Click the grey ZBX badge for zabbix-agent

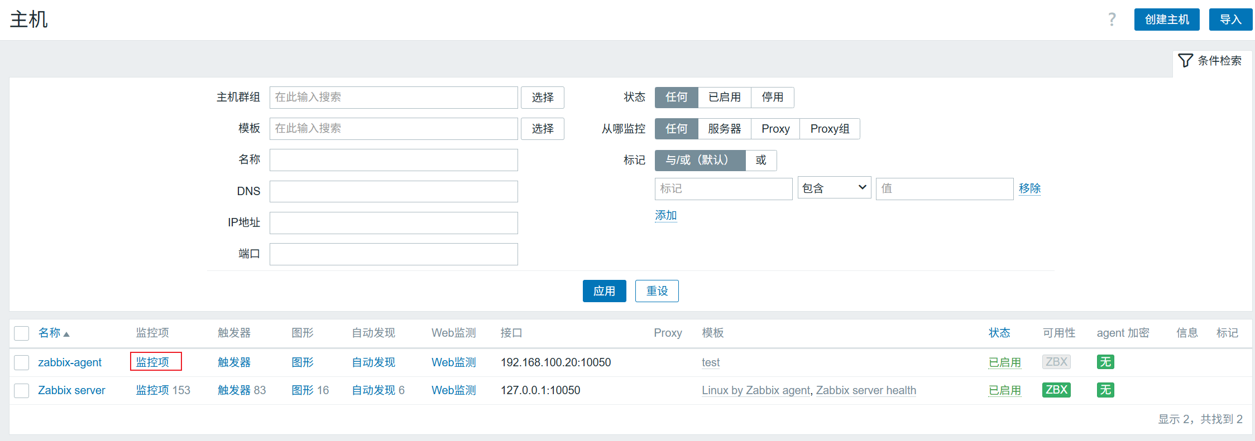coord(1056,362)
